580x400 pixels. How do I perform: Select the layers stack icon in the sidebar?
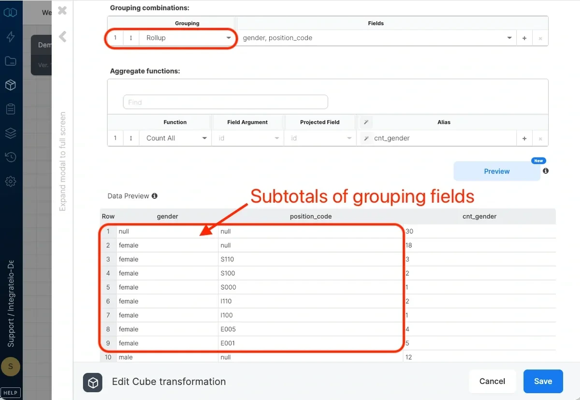11,133
